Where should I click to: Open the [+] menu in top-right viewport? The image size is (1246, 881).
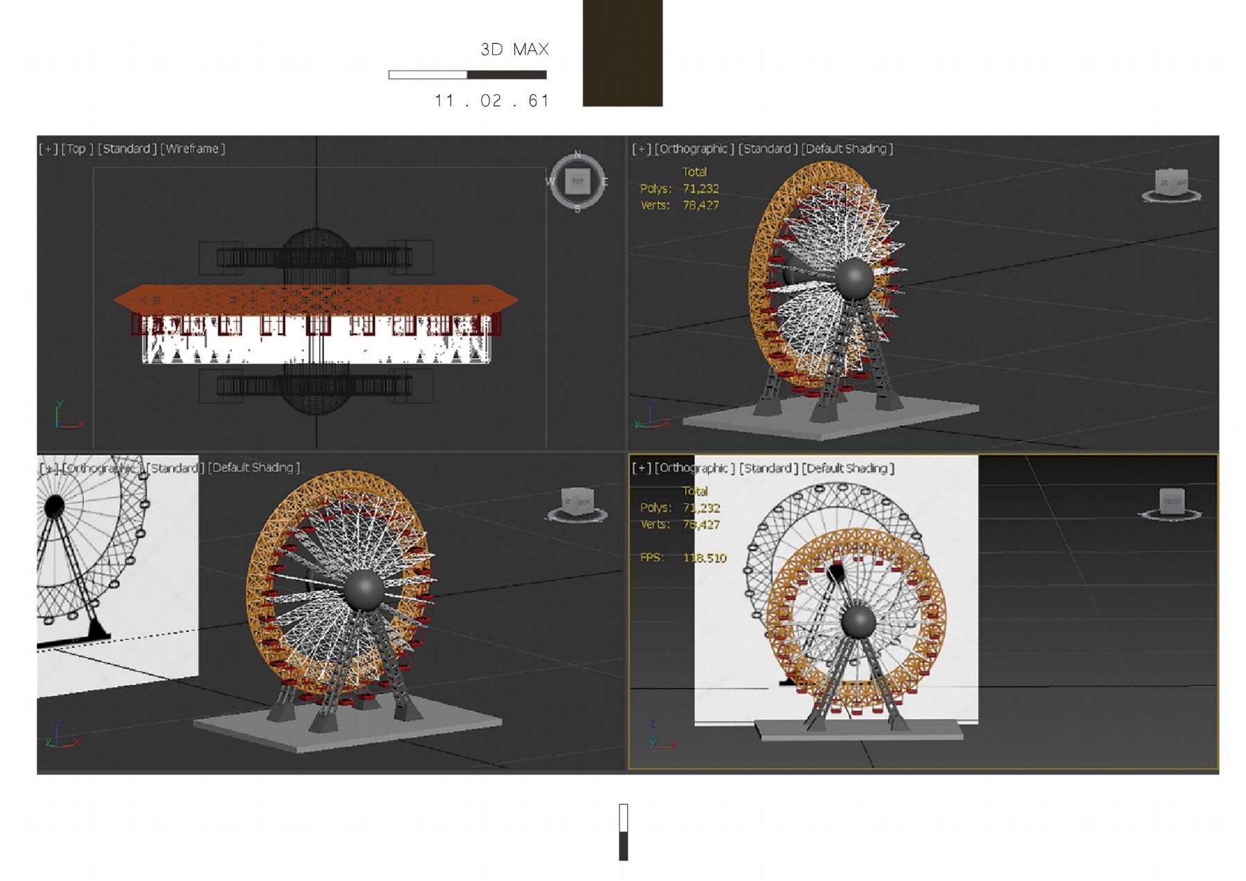click(x=641, y=149)
